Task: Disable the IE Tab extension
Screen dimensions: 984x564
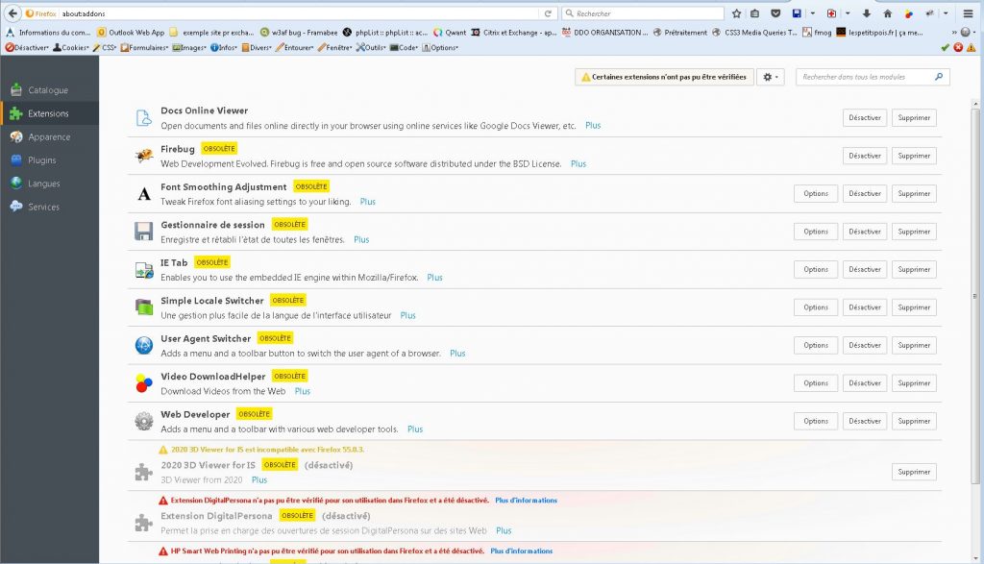Action: coord(864,270)
